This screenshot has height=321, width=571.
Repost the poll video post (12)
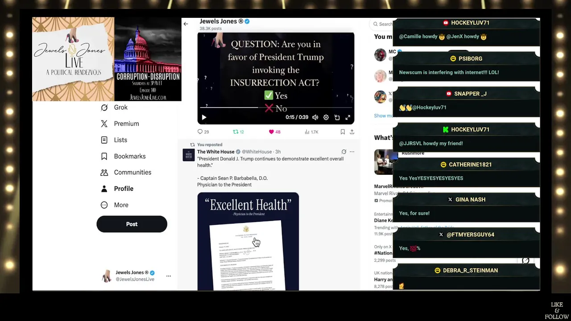[238, 132]
